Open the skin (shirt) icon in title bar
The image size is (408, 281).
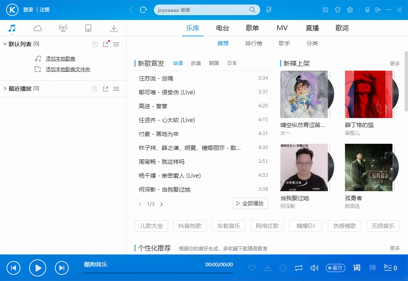[338, 10]
